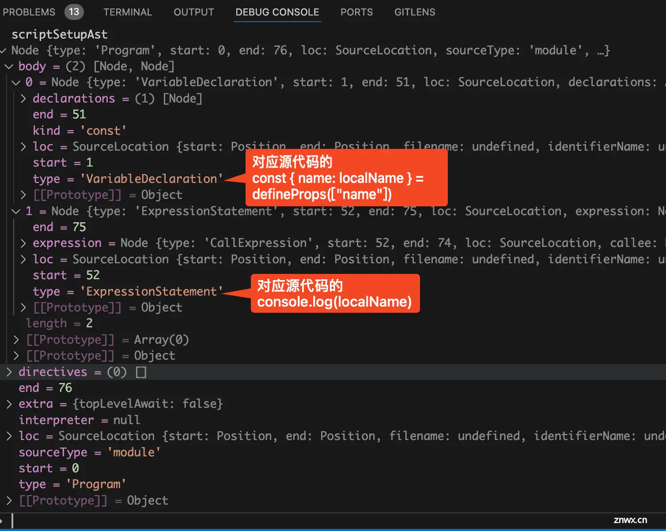Select the type = 'ExpressionStatement' row

(x=128, y=292)
